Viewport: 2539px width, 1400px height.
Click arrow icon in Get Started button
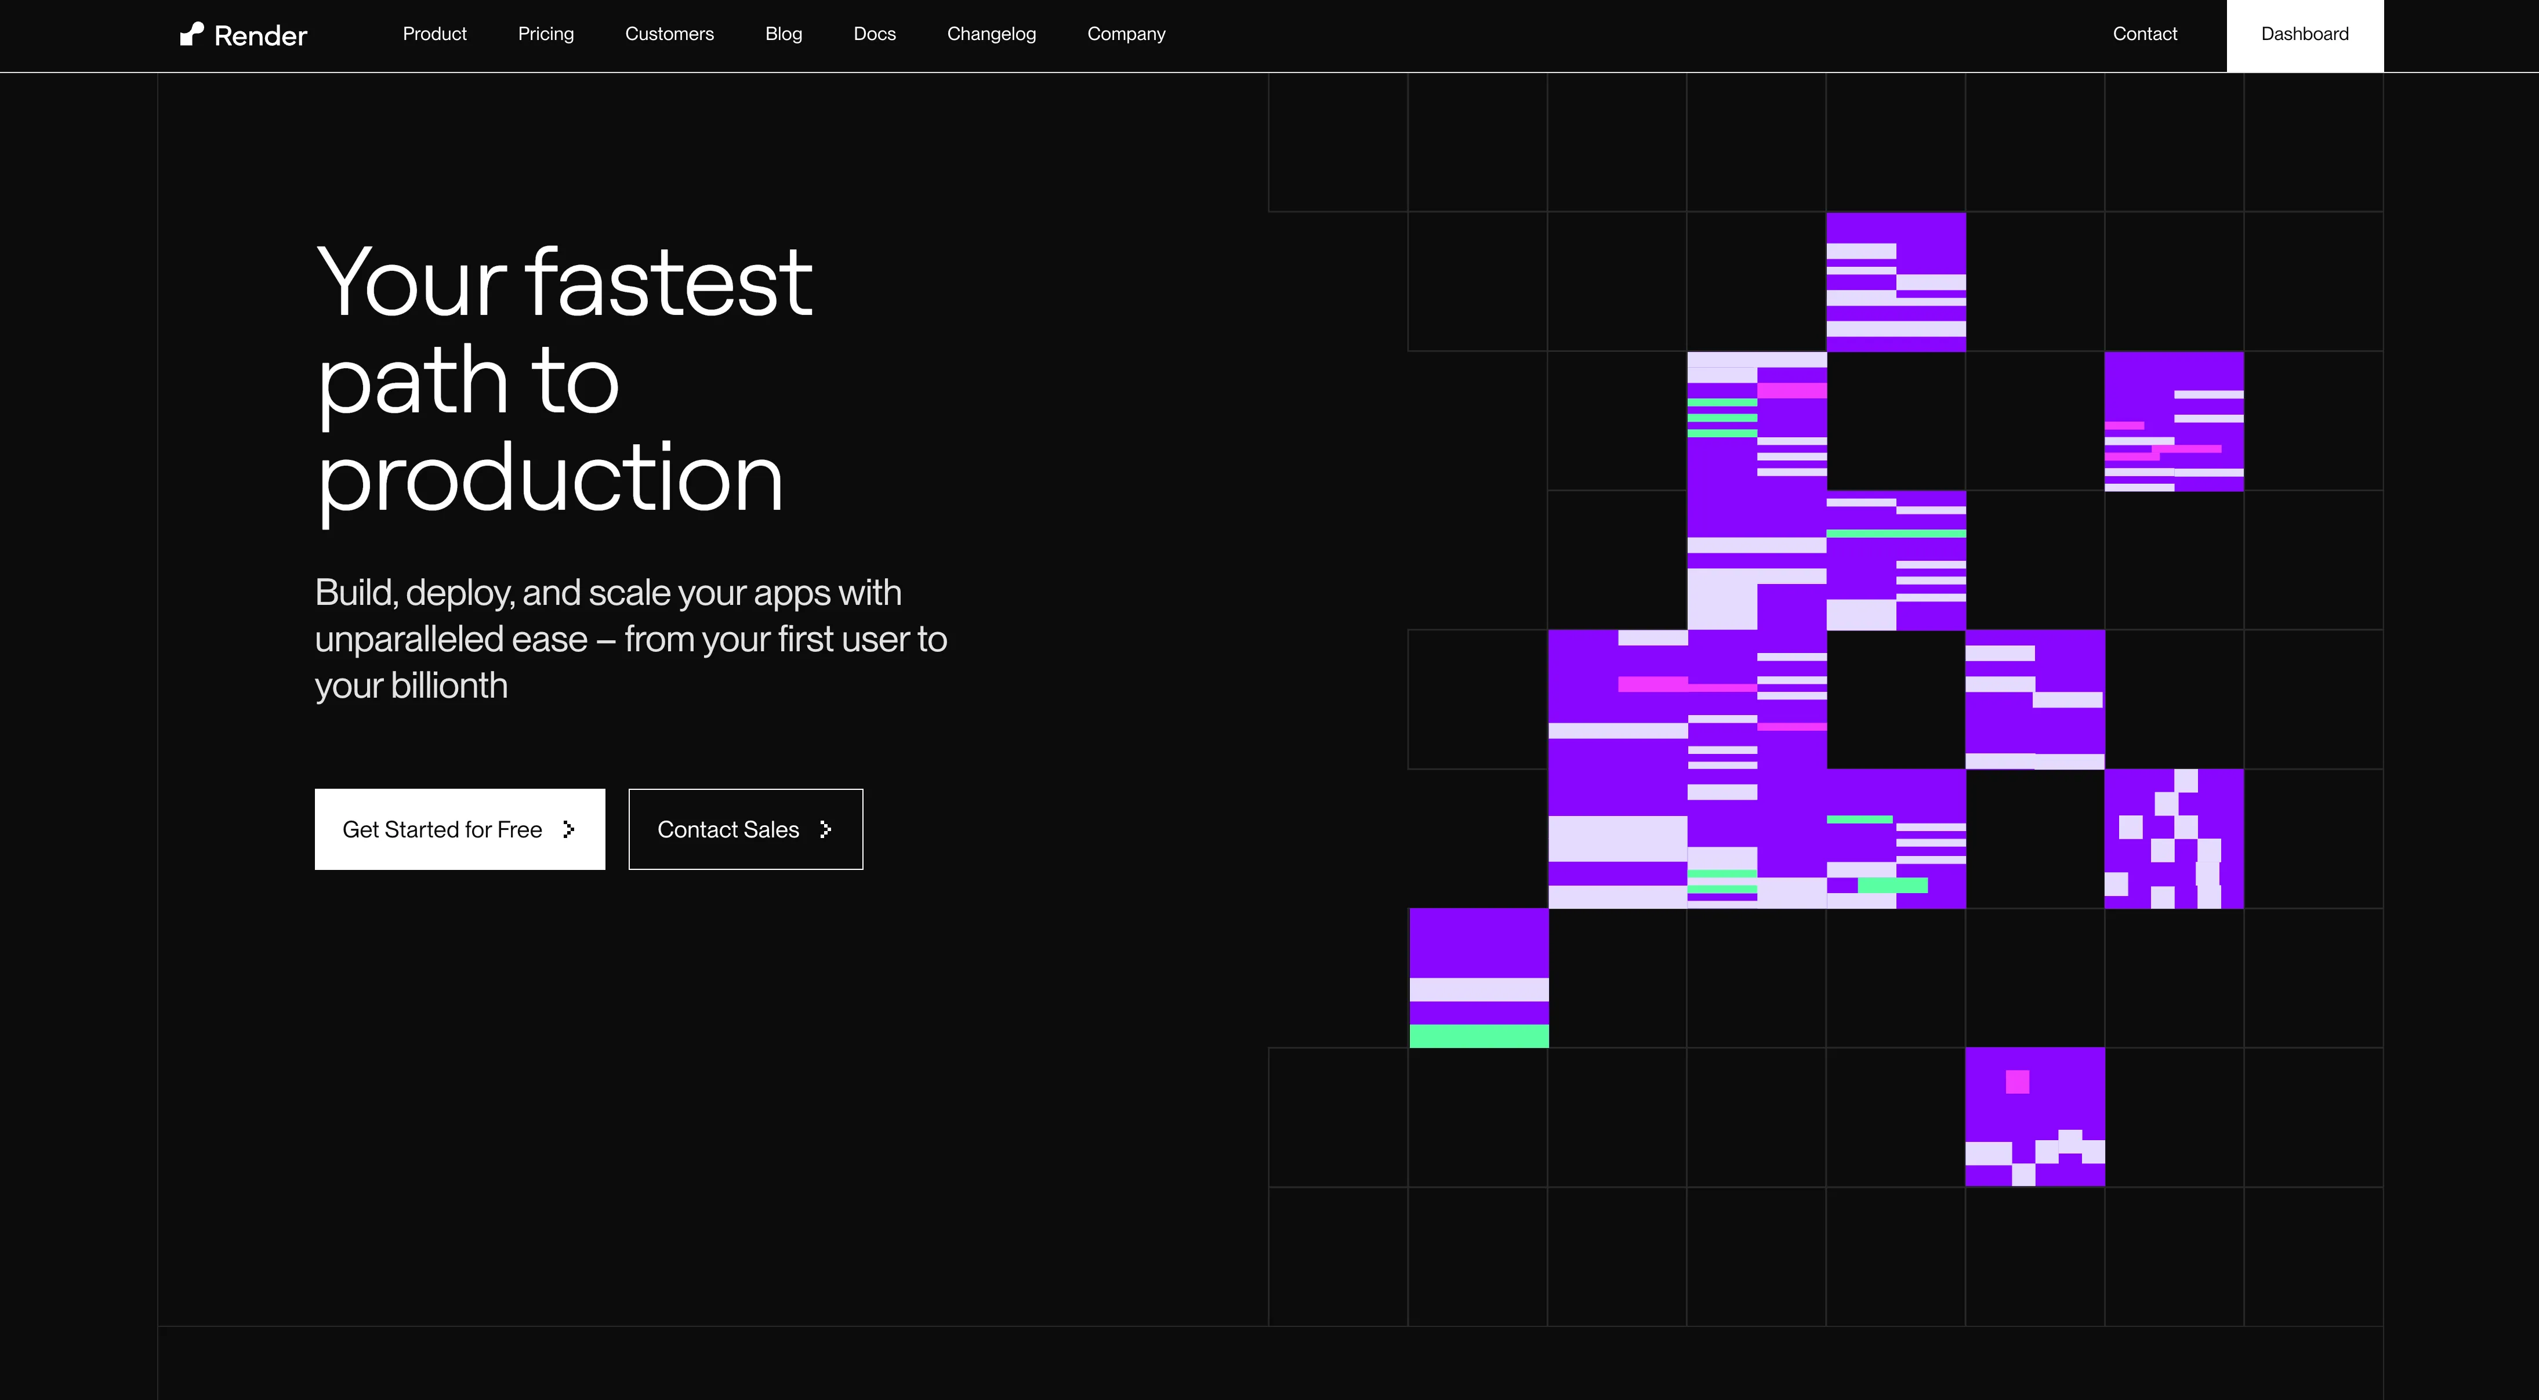(x=569, y=829)
